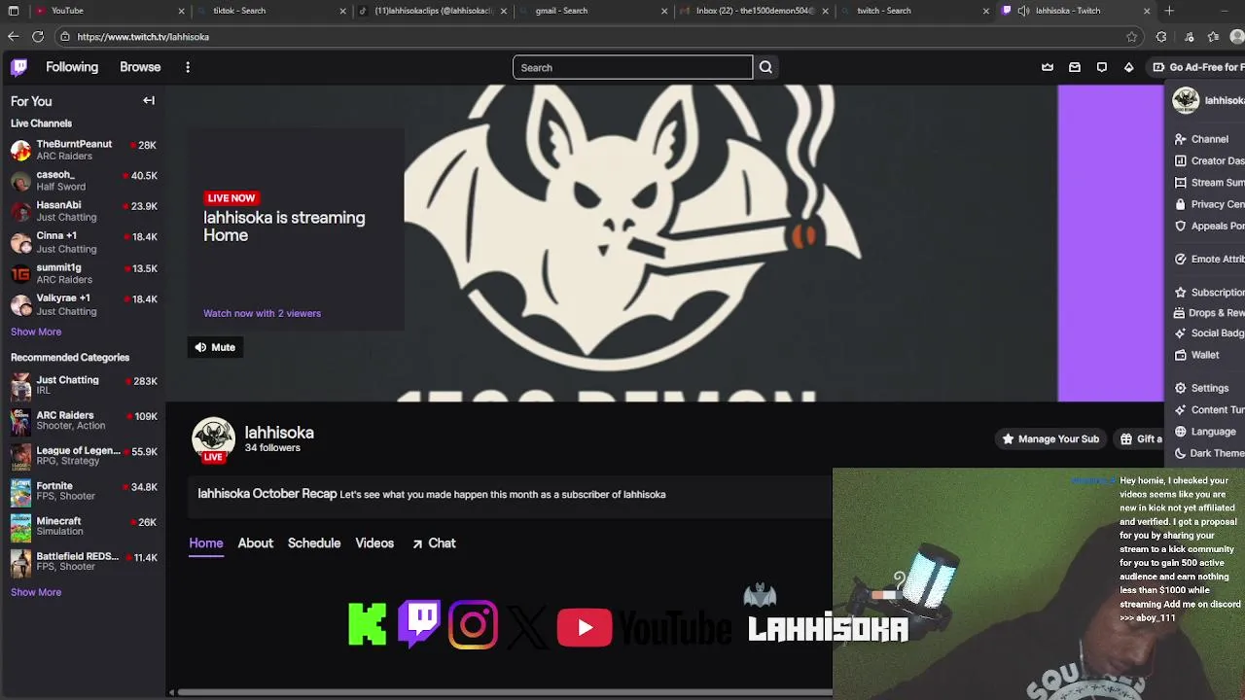Click the search magnifier button

765,67
